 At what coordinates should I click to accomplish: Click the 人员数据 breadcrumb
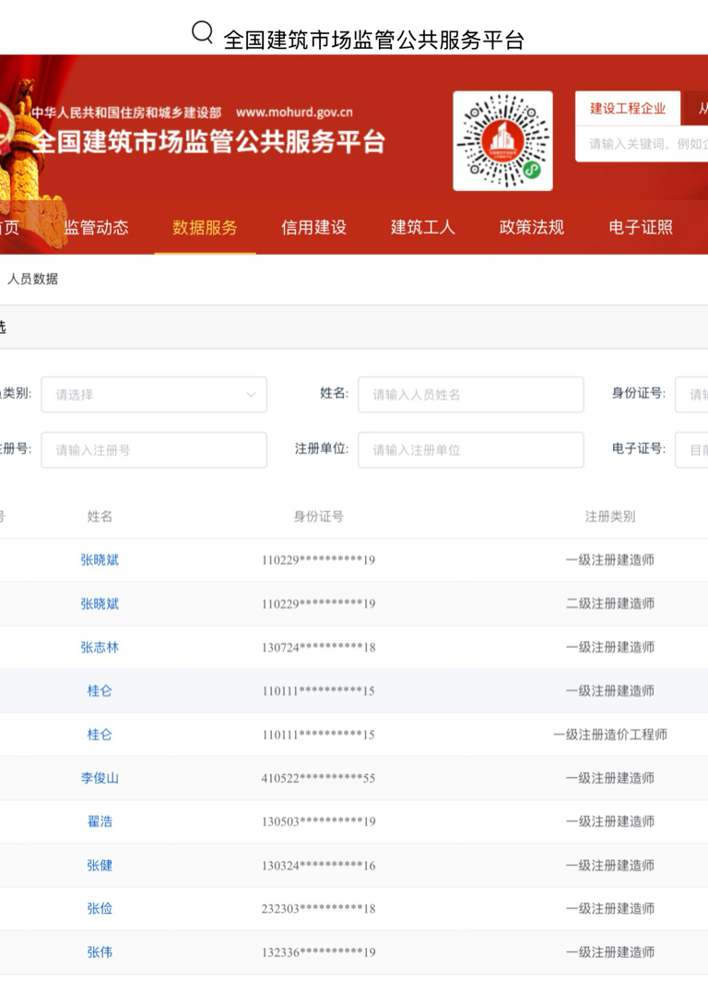pyautogui.click(x=32, y=279)
